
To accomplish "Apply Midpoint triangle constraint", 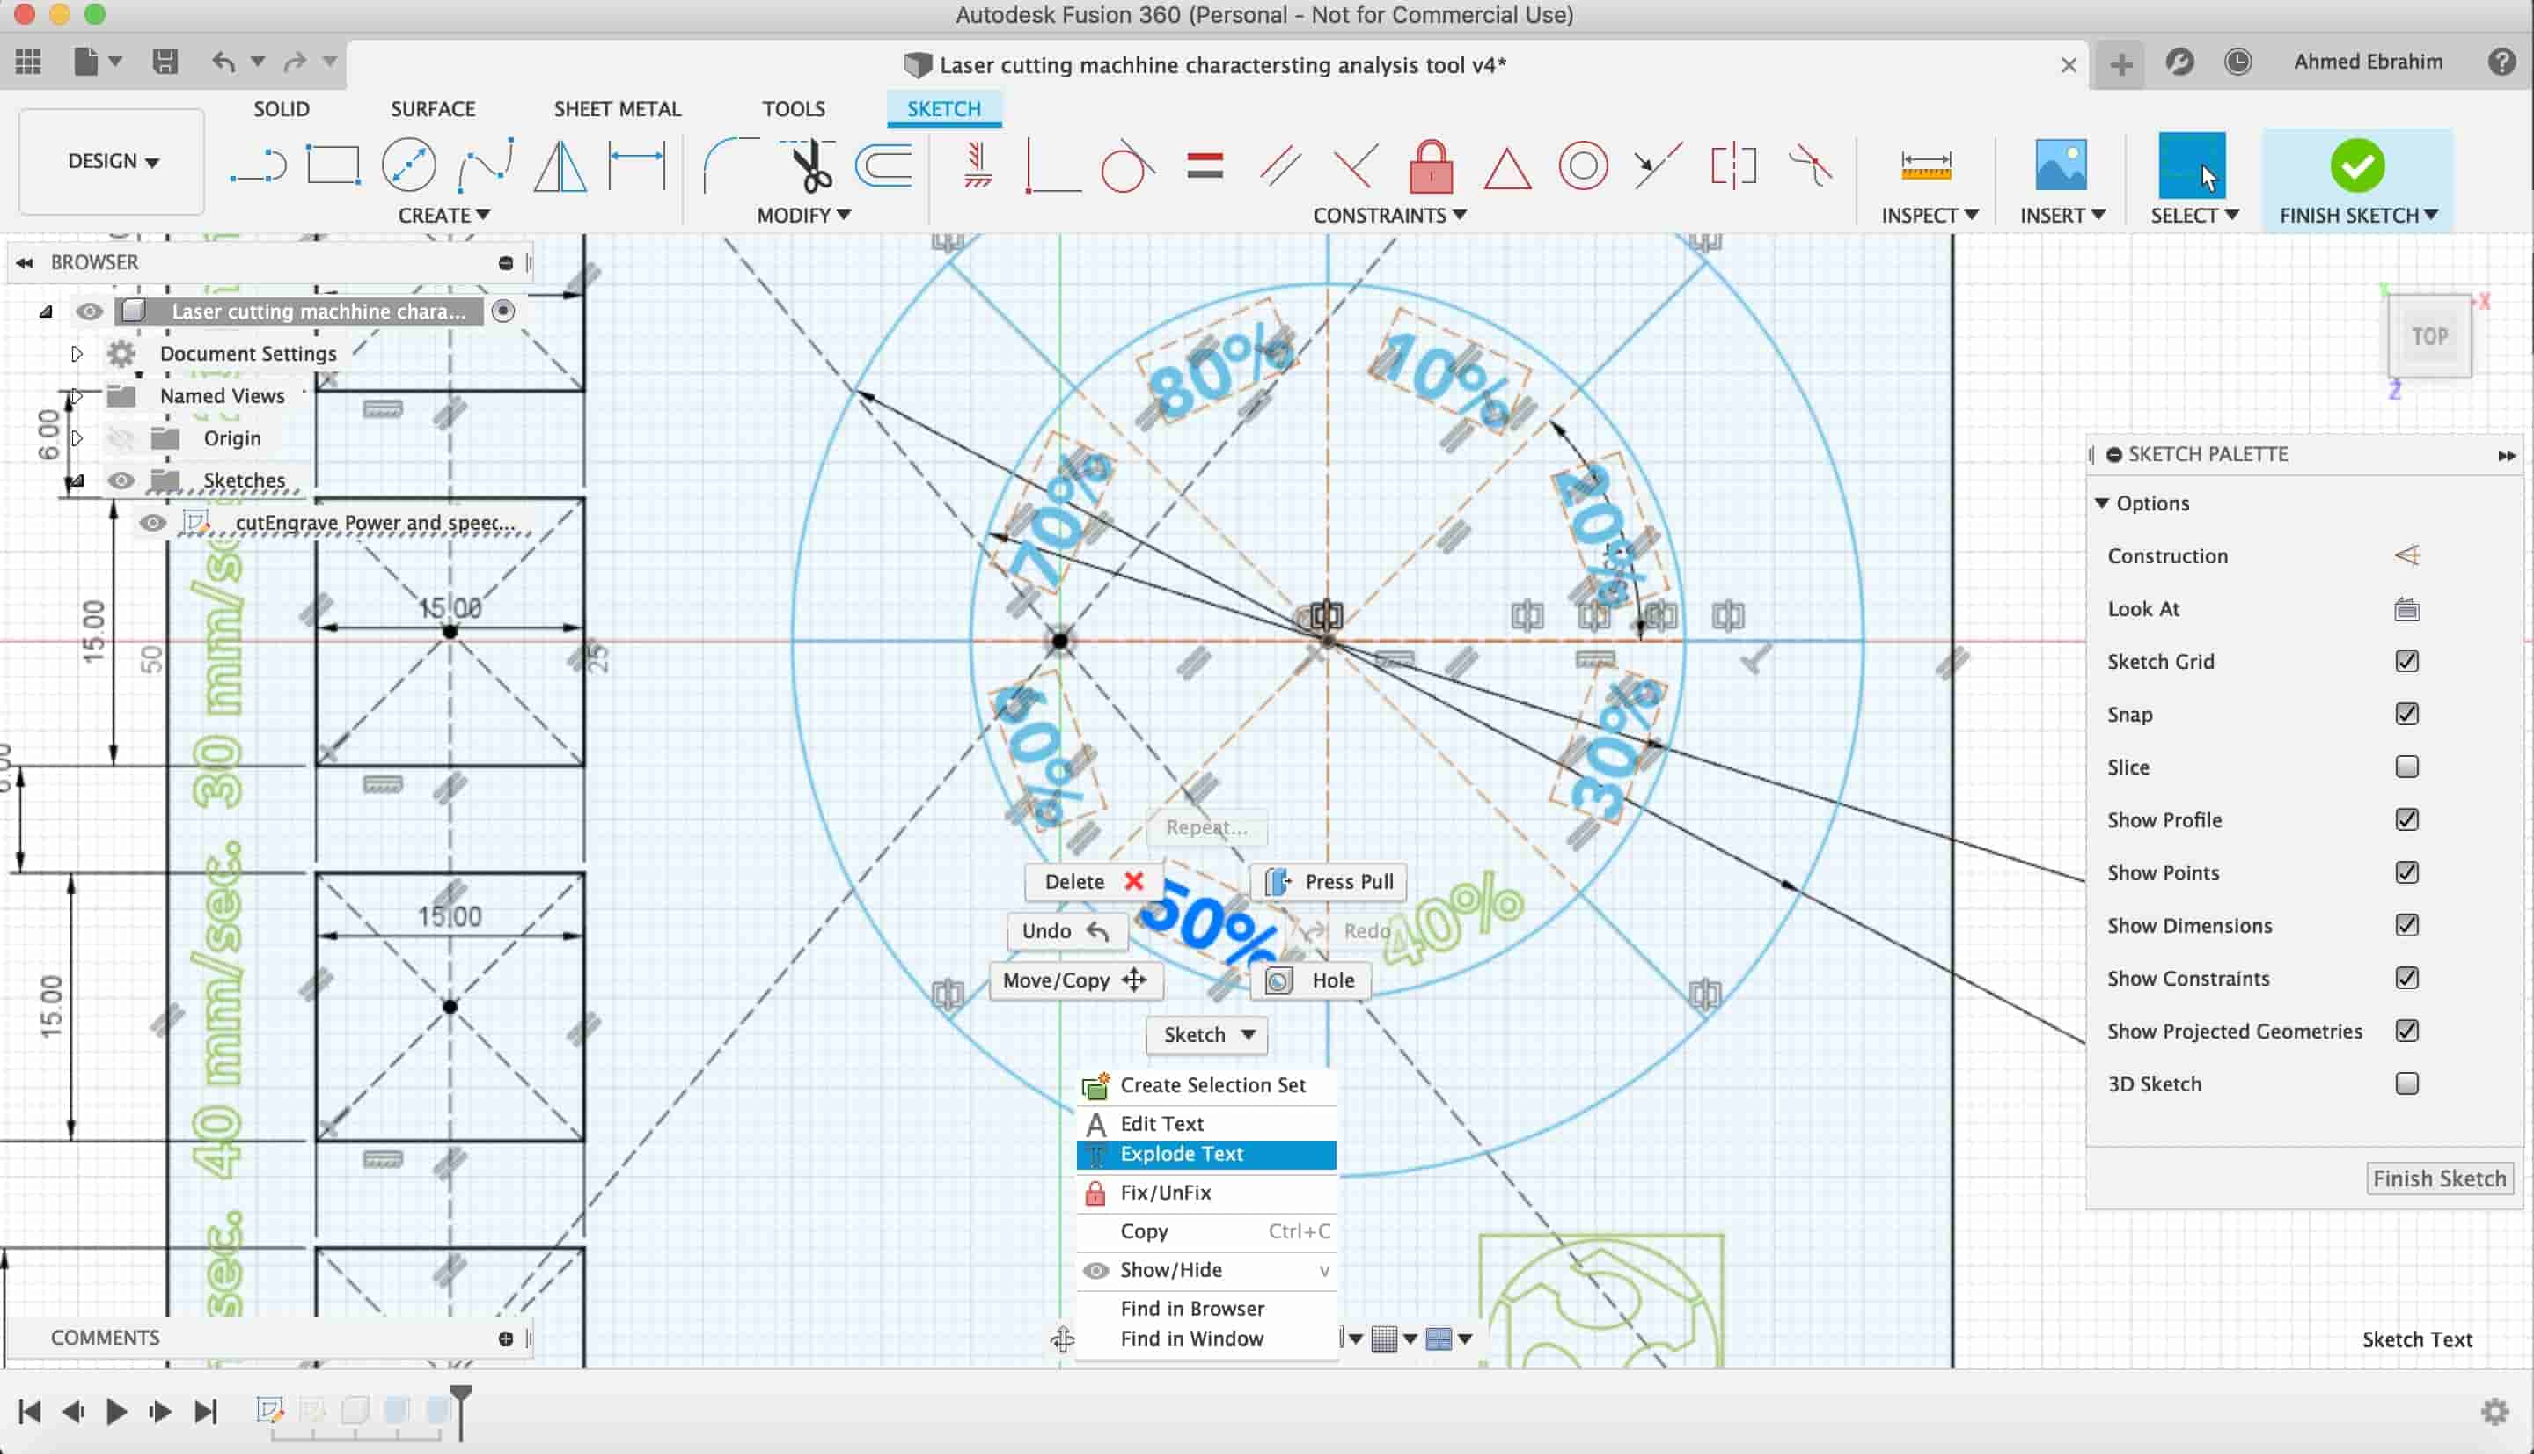I will pyautogui.click(x=1507, y=168).
